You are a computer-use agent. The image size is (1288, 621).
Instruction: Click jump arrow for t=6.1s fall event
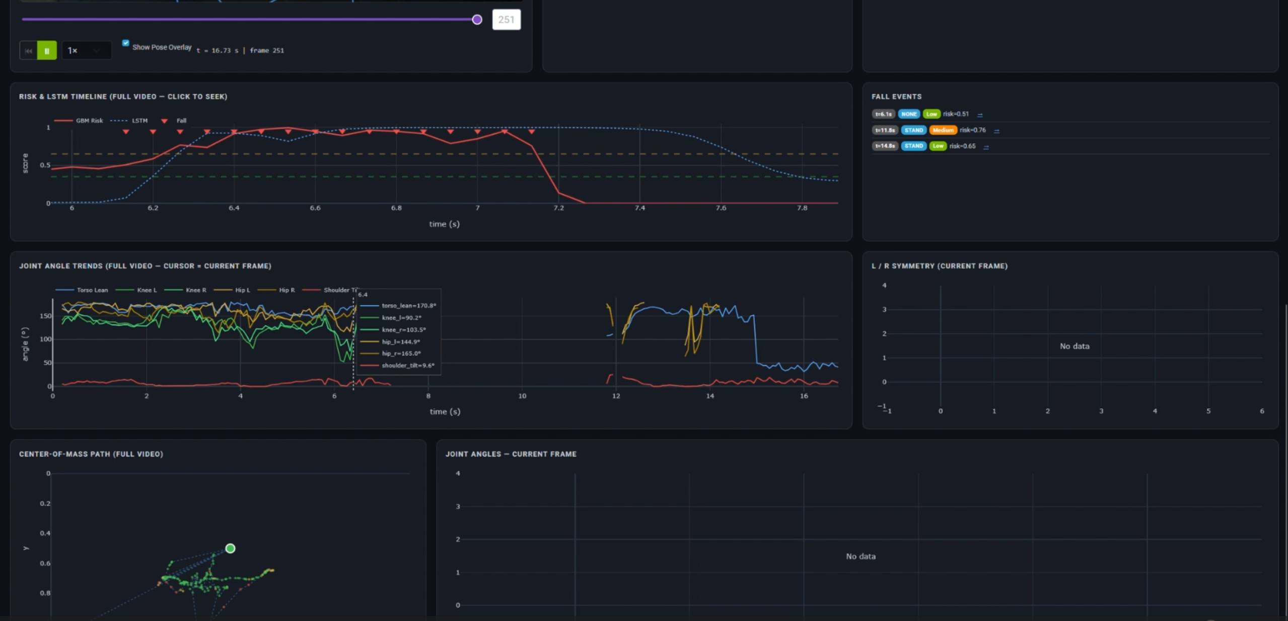click(980, 115)
